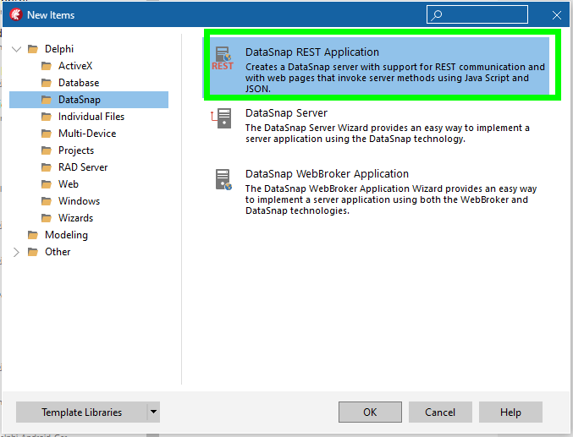Viewport: 573px width, 437px height.
Task: Click the WebBroker Application Wizard description text
Action: click(x=391, y=199)
